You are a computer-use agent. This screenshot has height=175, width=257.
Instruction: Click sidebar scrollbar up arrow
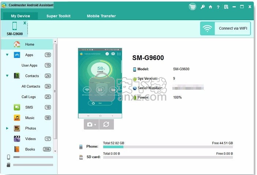(55, 41)
